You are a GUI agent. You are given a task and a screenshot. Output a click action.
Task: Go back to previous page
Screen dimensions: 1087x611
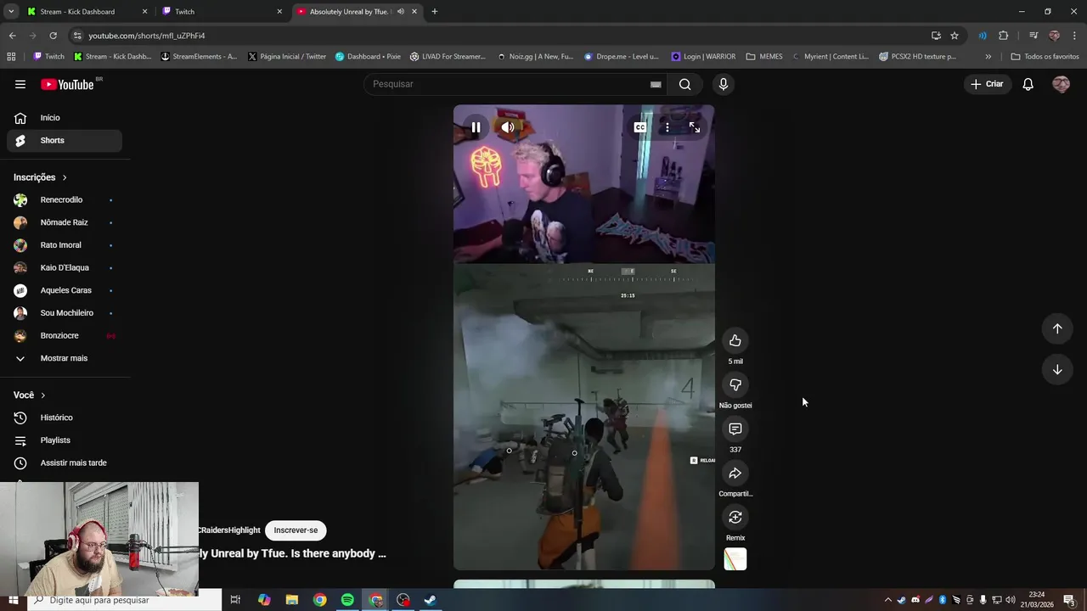pos(12,36)
